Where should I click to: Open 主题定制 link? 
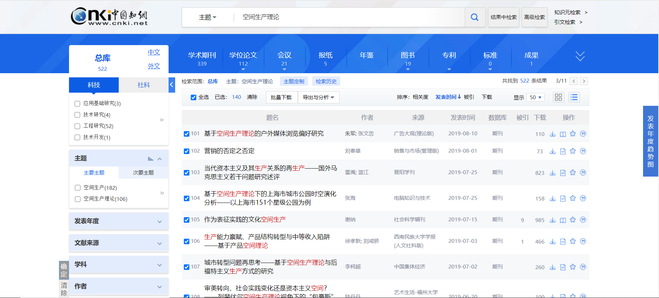point(294,81)
